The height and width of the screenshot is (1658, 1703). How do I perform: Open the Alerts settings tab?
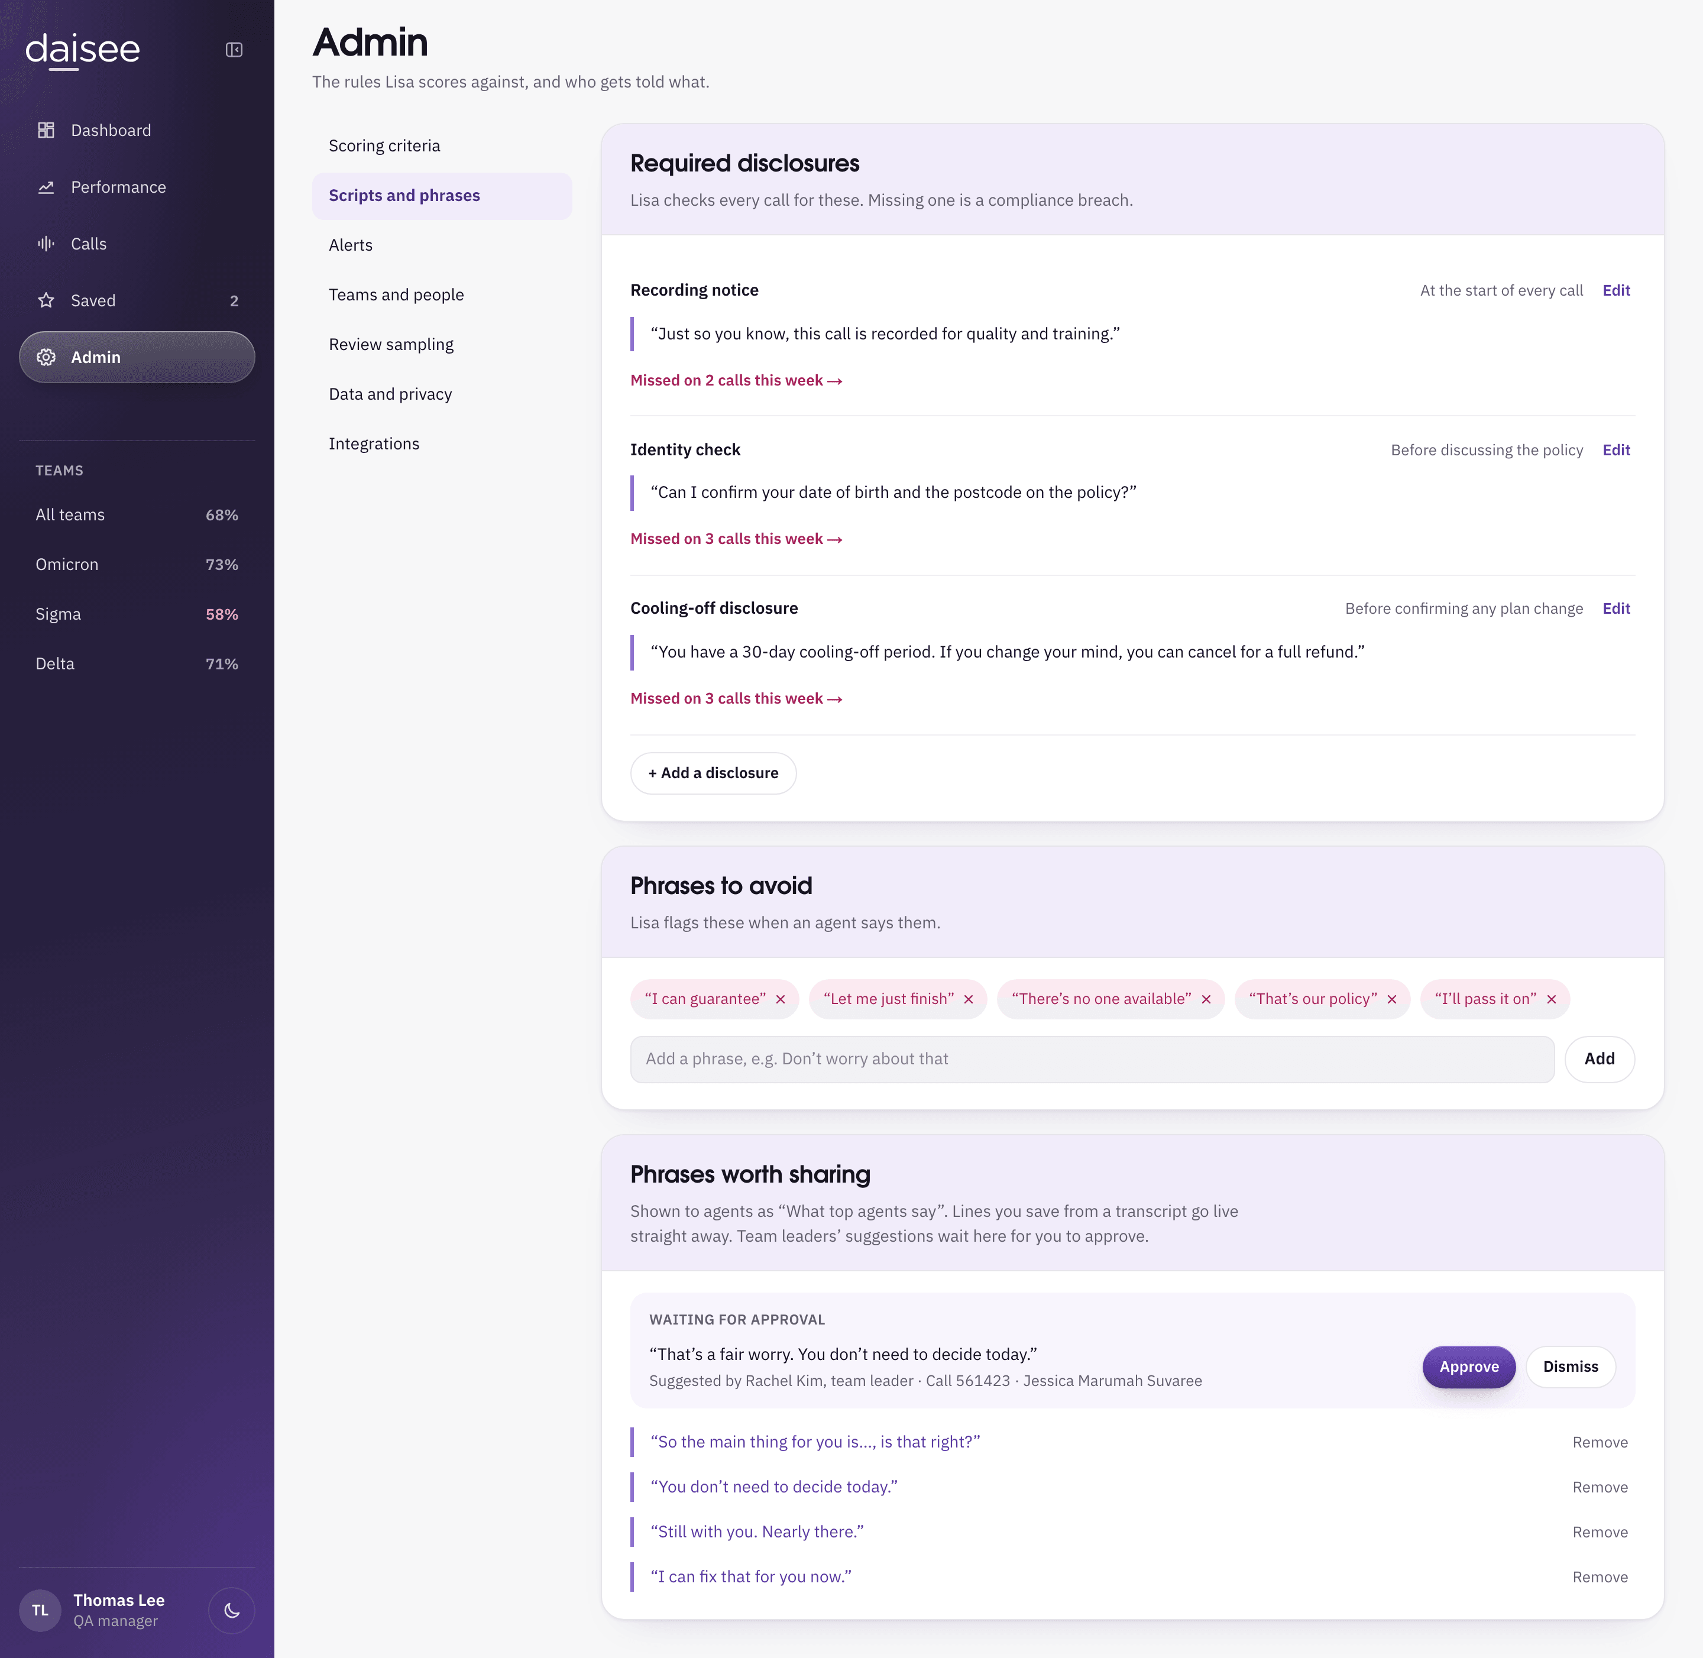pos(442,245)
